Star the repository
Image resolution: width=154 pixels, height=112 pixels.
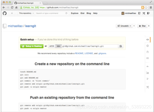point(142,26)
